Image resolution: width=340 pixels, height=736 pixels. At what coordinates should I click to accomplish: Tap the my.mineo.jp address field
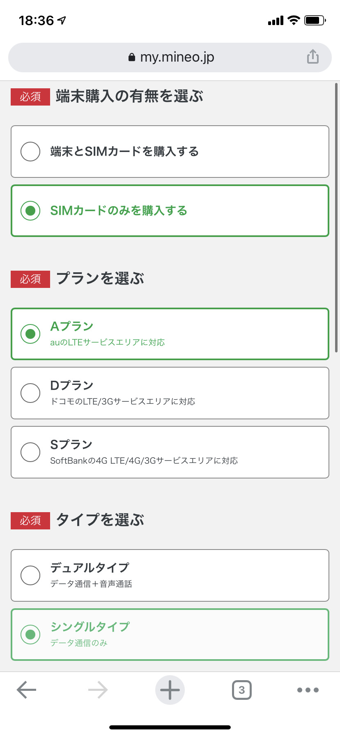point(177,57)
